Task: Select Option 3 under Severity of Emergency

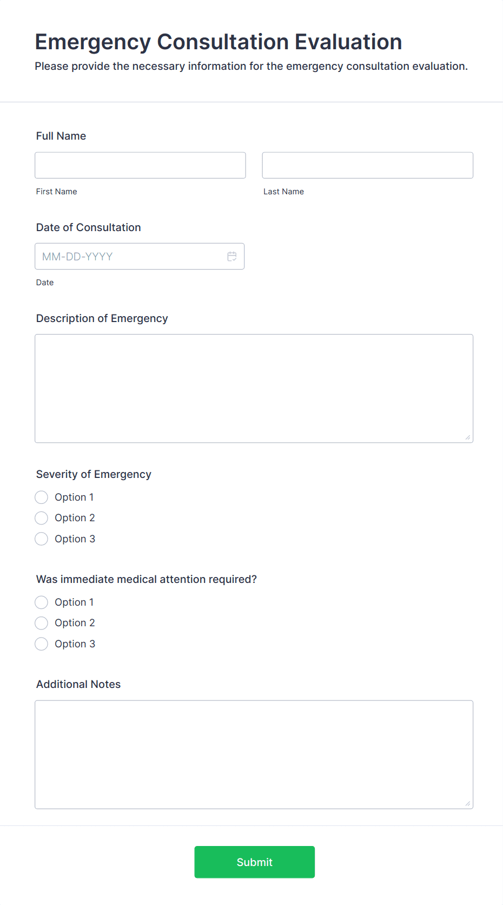Action: [41, 539]
